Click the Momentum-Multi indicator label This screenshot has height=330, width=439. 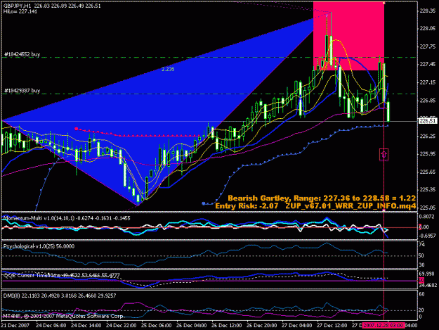pos(66,218)
